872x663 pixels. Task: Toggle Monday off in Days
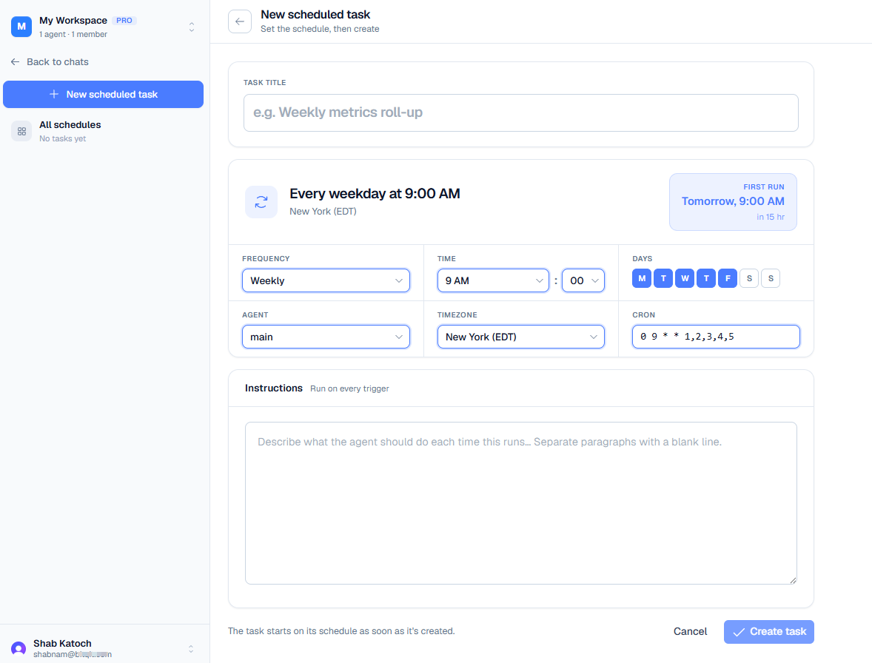tap(642, 278)
